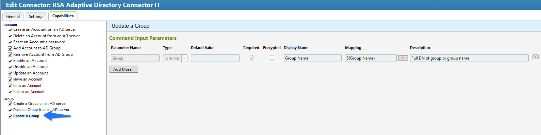Check the Encrypted box for Group parameter

pyautogui.click(x=272, y=58)
